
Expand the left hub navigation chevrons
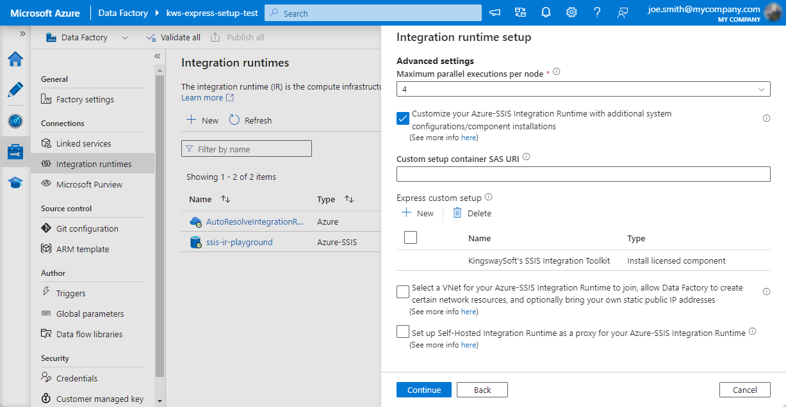[22, 33]
